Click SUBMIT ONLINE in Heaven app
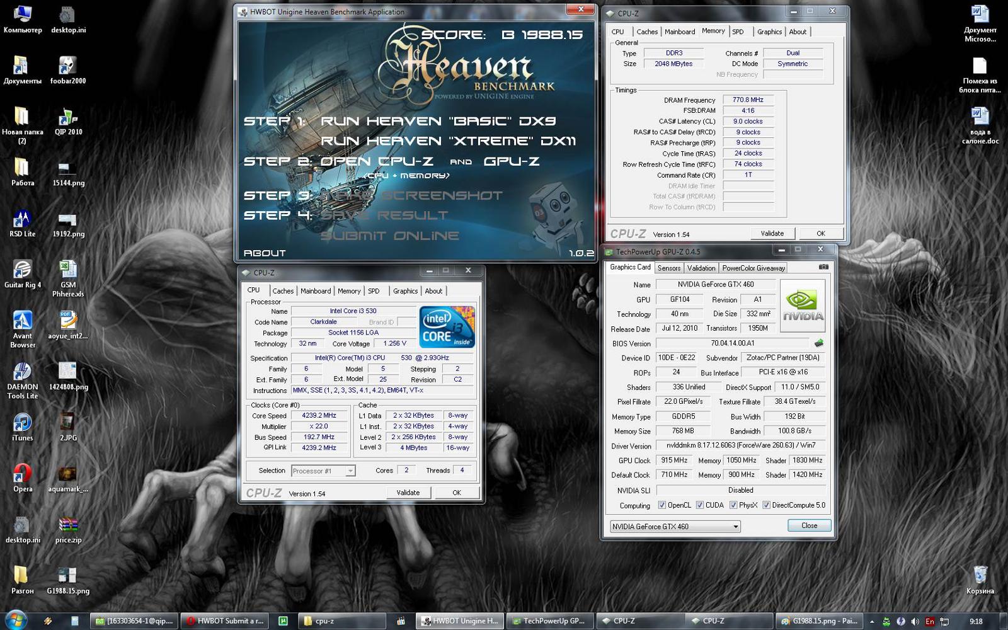 [390, 236]
